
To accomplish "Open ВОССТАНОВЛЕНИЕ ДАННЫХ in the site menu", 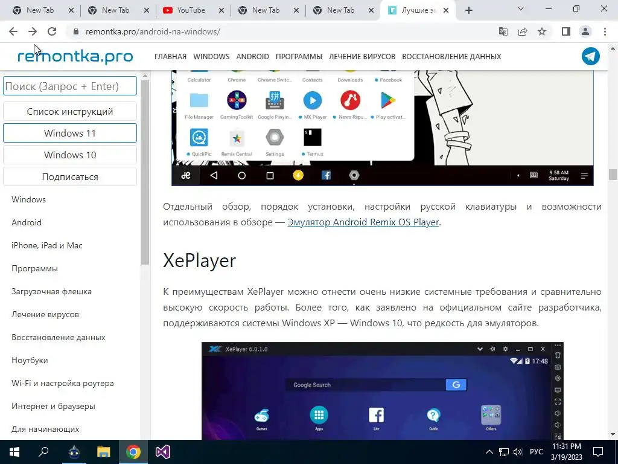I will point(451,56).
